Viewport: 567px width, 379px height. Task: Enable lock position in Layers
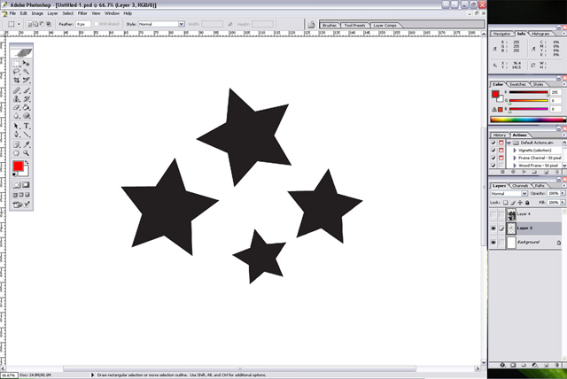[x=520, y=203]
